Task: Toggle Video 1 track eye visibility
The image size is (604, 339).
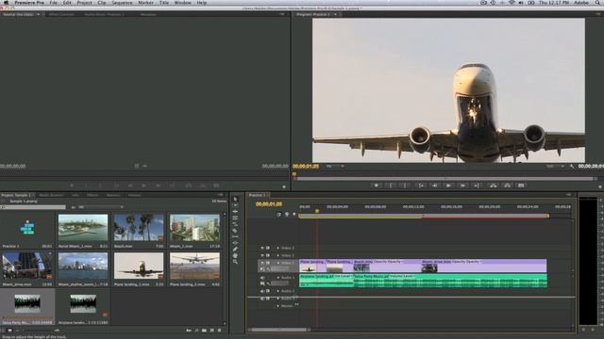Action: pyautogui.click(x=262, y=263)
